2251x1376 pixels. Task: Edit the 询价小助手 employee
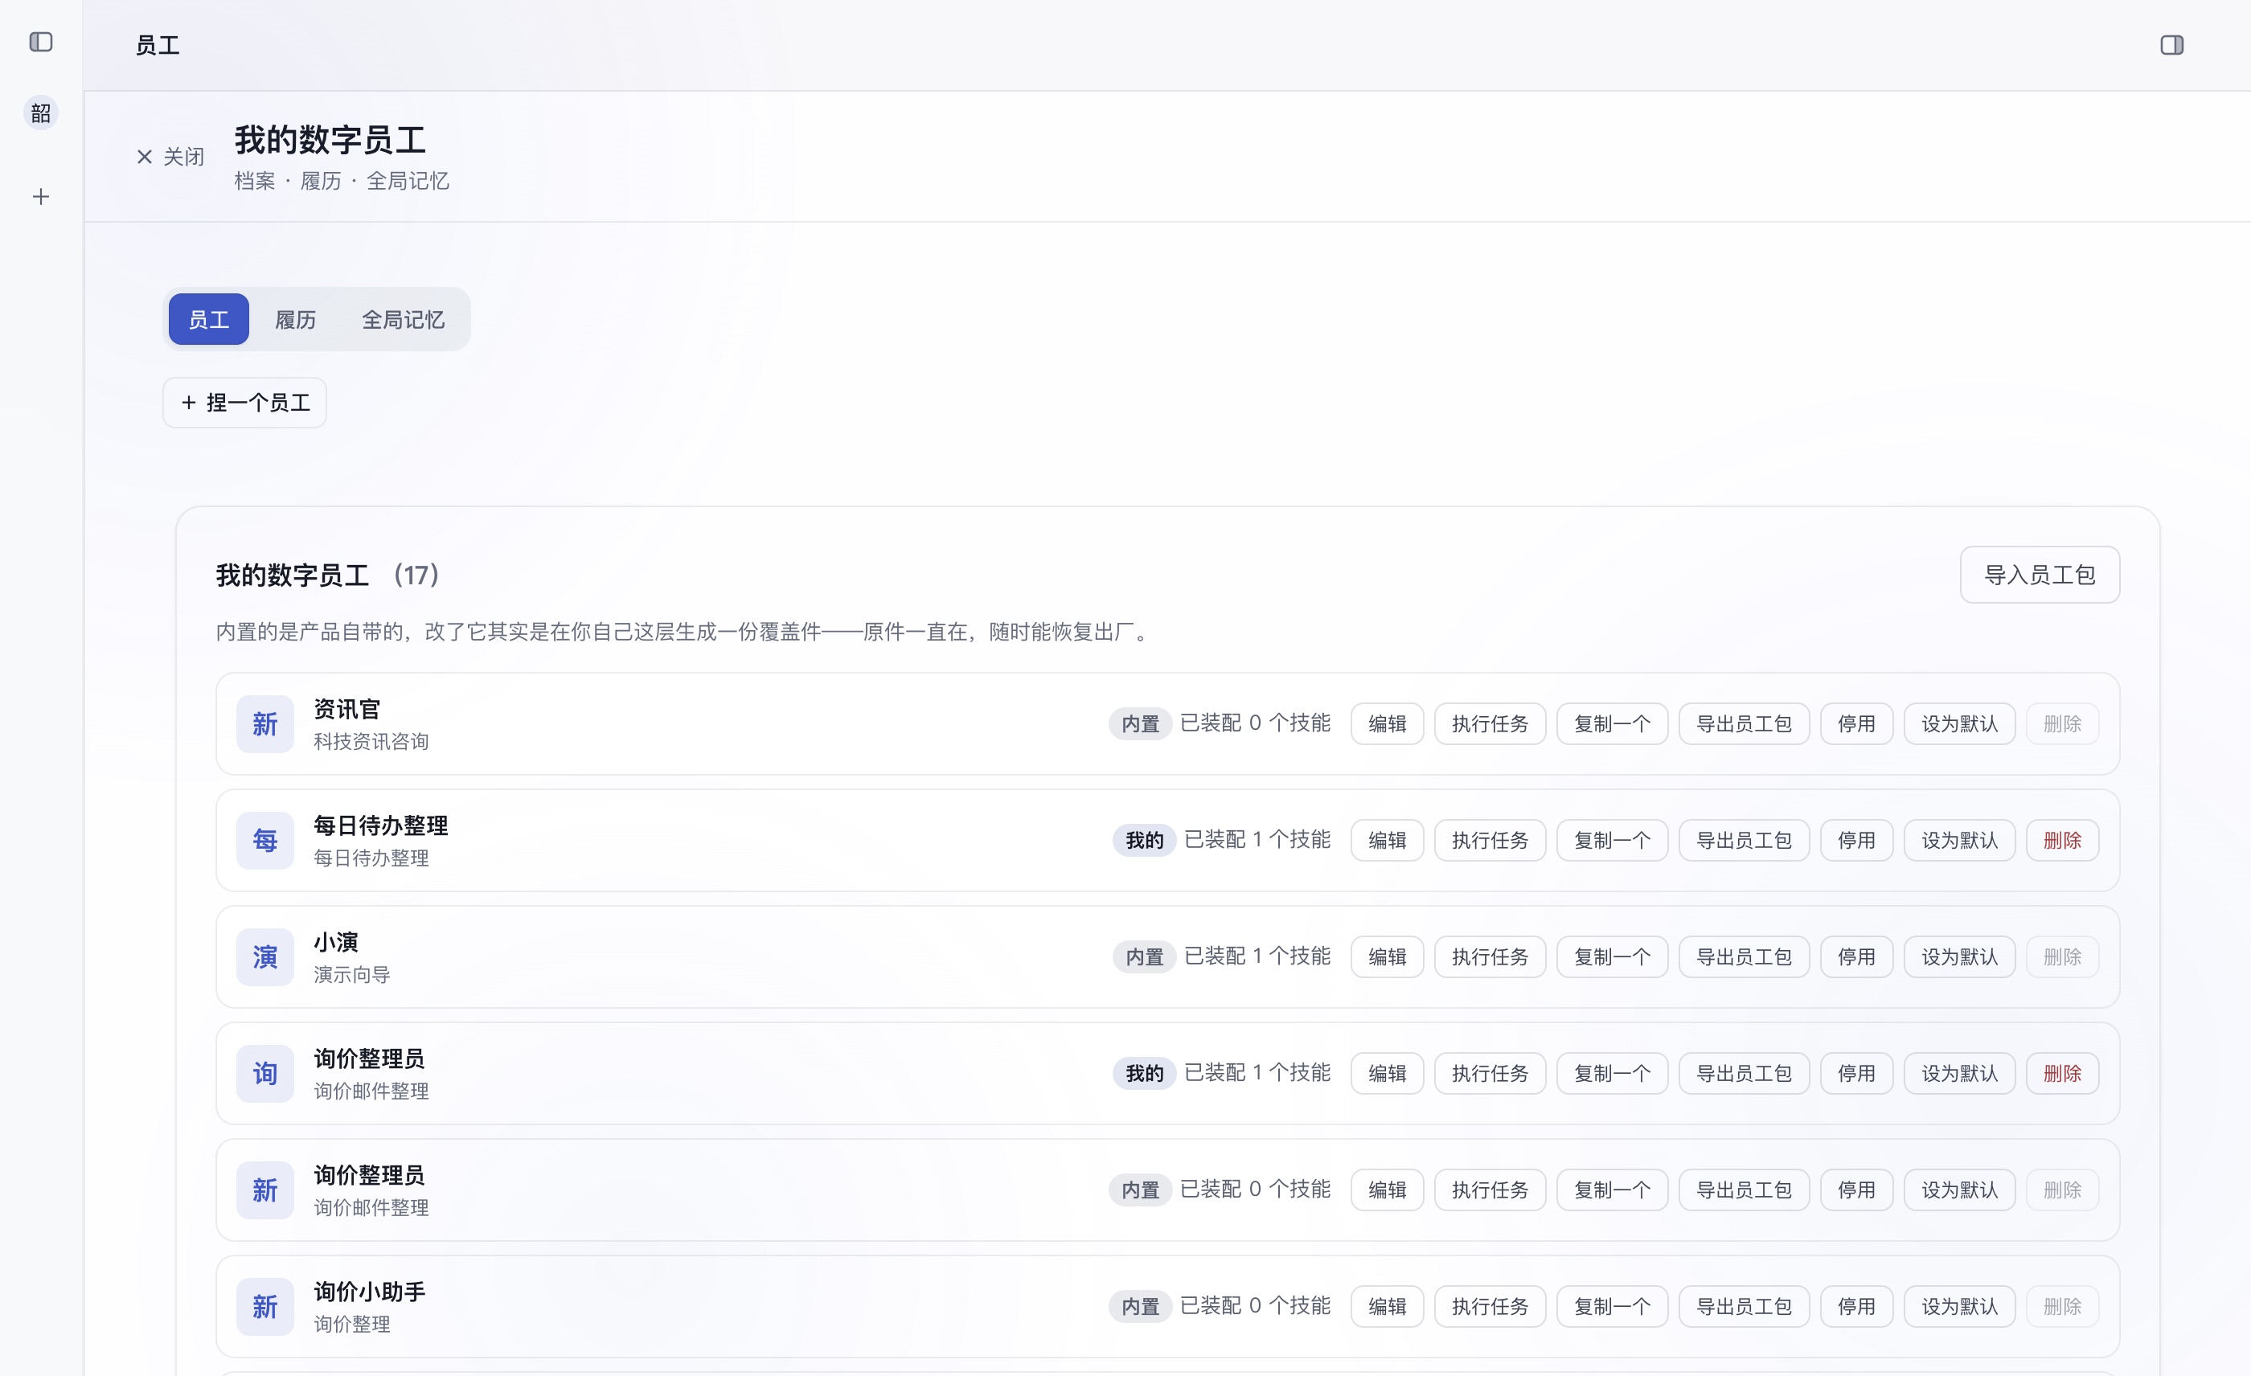[x=1387, y=1307]
